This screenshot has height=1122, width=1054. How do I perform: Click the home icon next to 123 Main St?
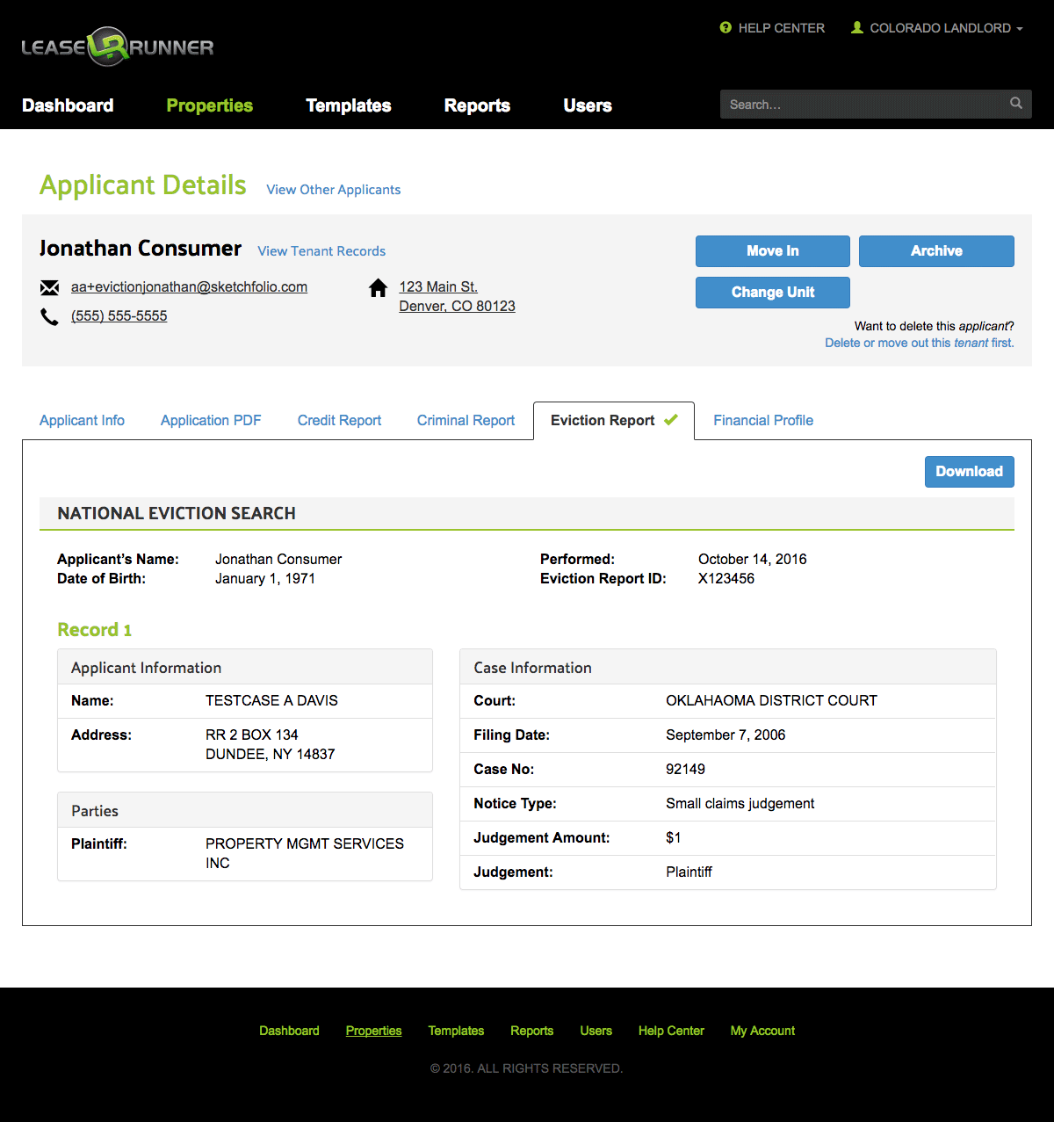pyautogui.click(x=378, y=287)
